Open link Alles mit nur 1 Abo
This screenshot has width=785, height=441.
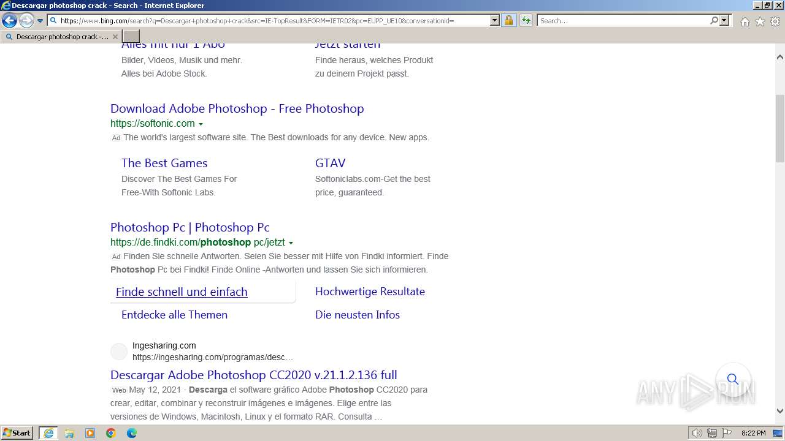coord(173,45)
